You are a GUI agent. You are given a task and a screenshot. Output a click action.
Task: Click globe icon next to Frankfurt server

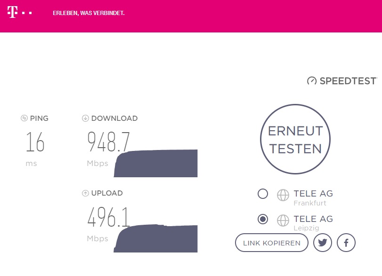[283, 195]
